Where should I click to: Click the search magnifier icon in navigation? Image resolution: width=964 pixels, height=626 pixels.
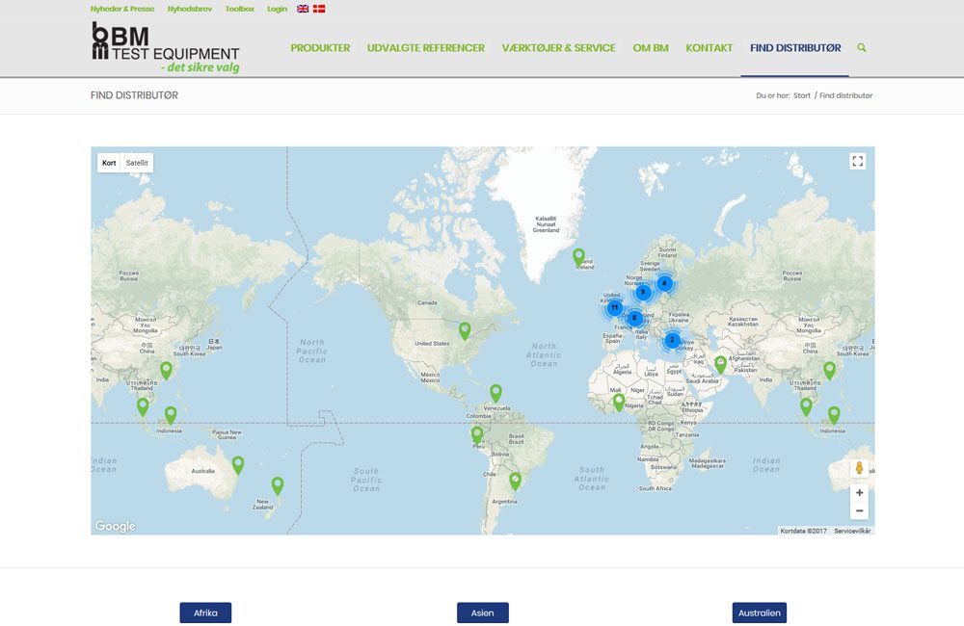(861, 47)
